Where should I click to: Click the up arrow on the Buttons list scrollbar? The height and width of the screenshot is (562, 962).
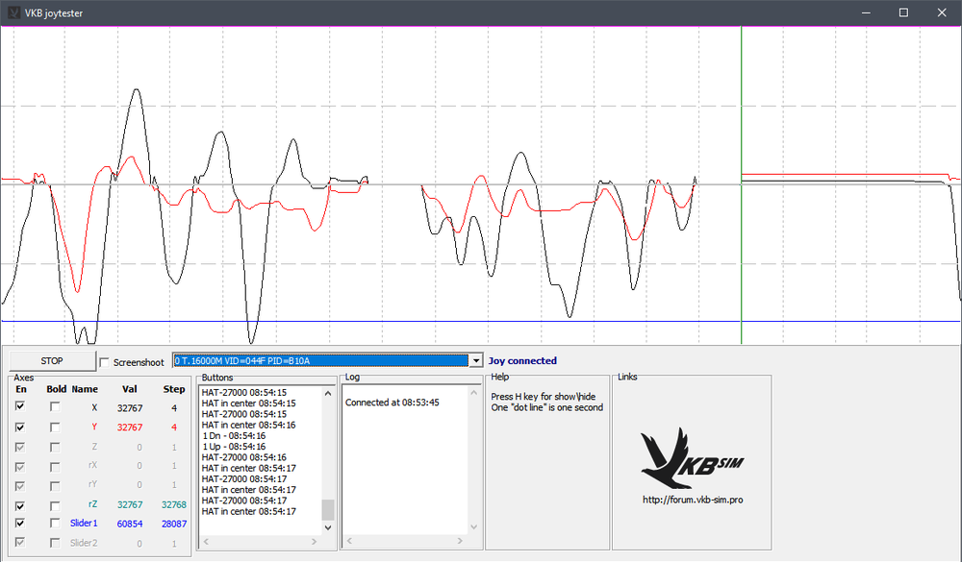pos(328,392)
